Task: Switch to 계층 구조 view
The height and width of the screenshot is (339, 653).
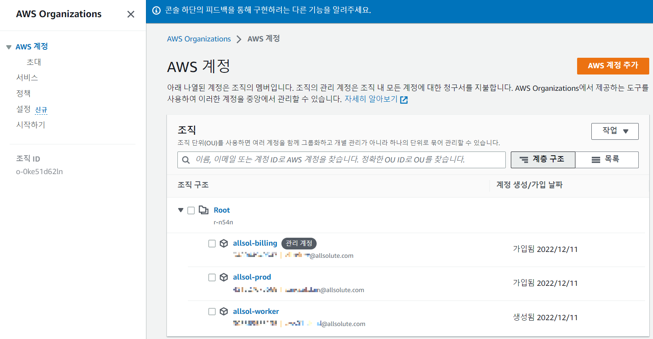Action: (543, 159)
